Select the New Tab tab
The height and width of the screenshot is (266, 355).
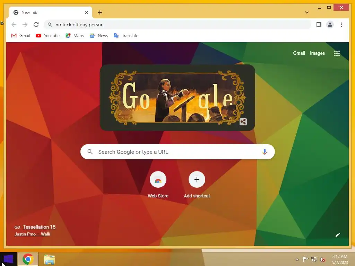pos(51,12)
